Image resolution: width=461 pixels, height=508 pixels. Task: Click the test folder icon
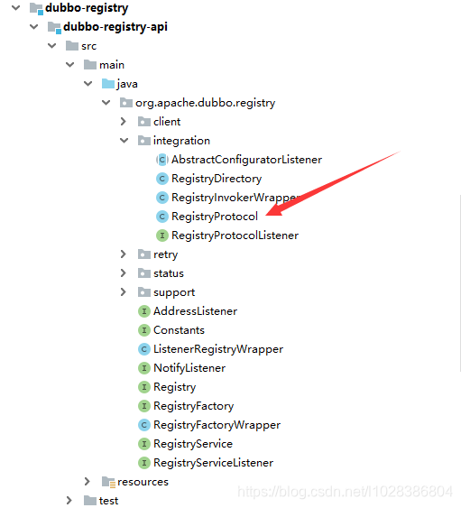pyautogui.click(x=90, y=500)
